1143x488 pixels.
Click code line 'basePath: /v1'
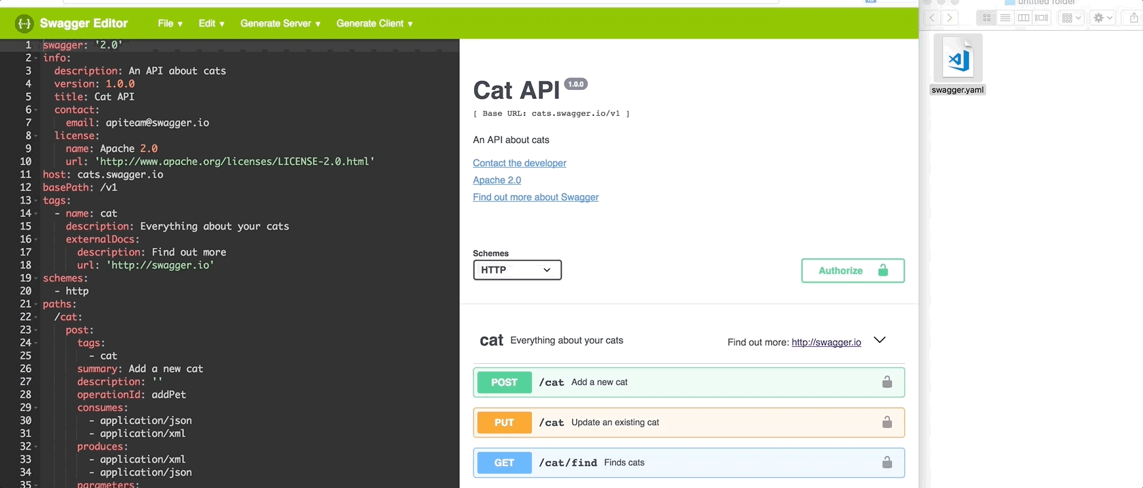[80, 187]
